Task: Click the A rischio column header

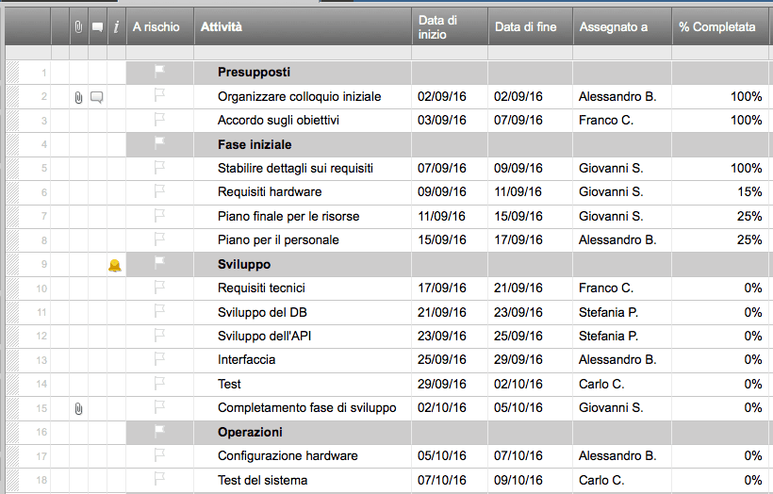Action: point(159,26)
